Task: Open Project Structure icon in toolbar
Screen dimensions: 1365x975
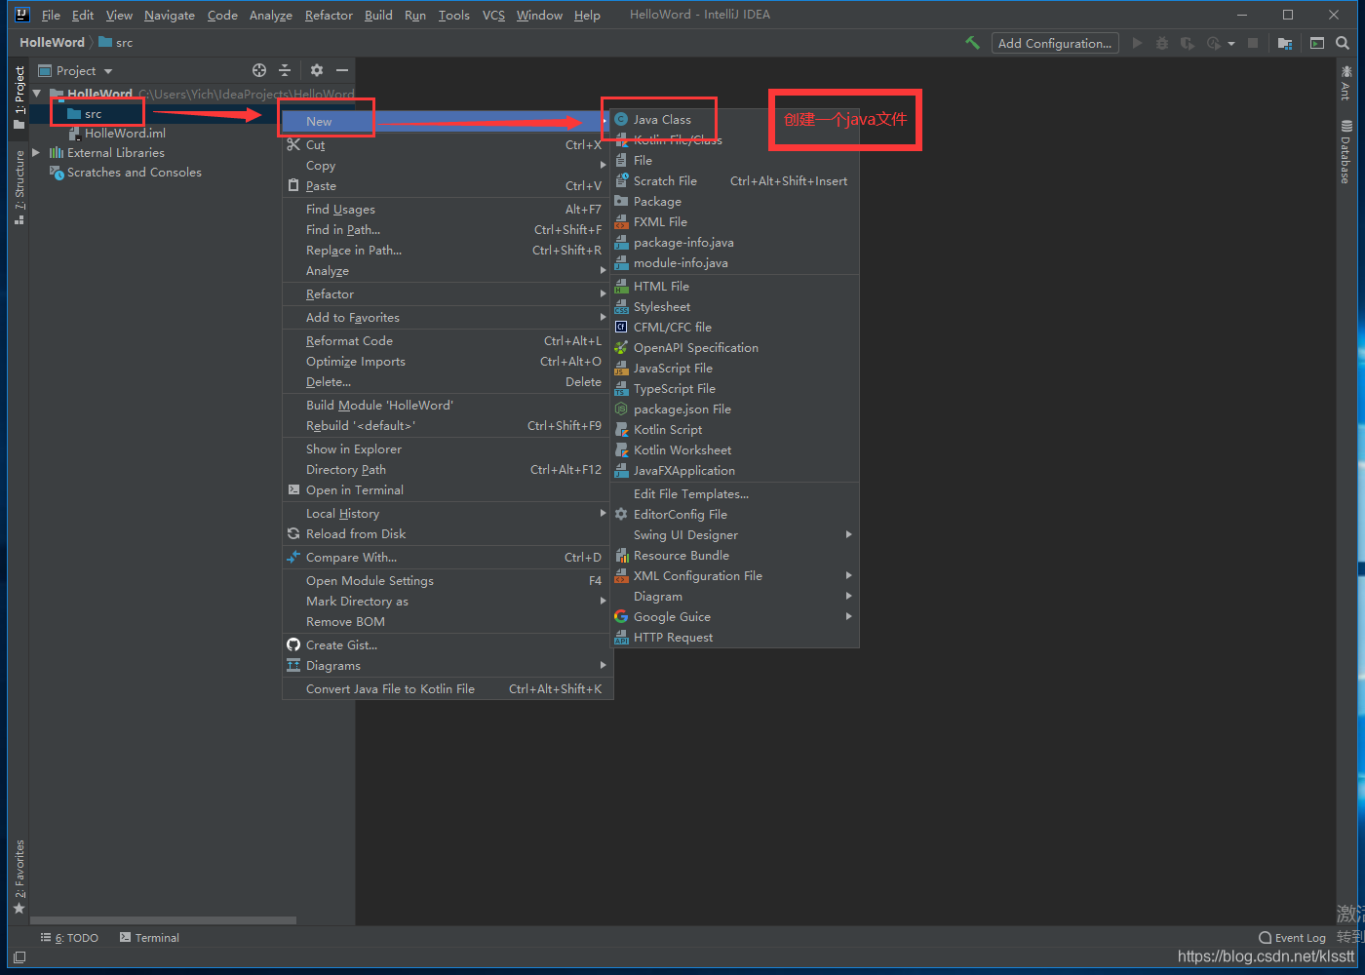Action: [1285, 43]
